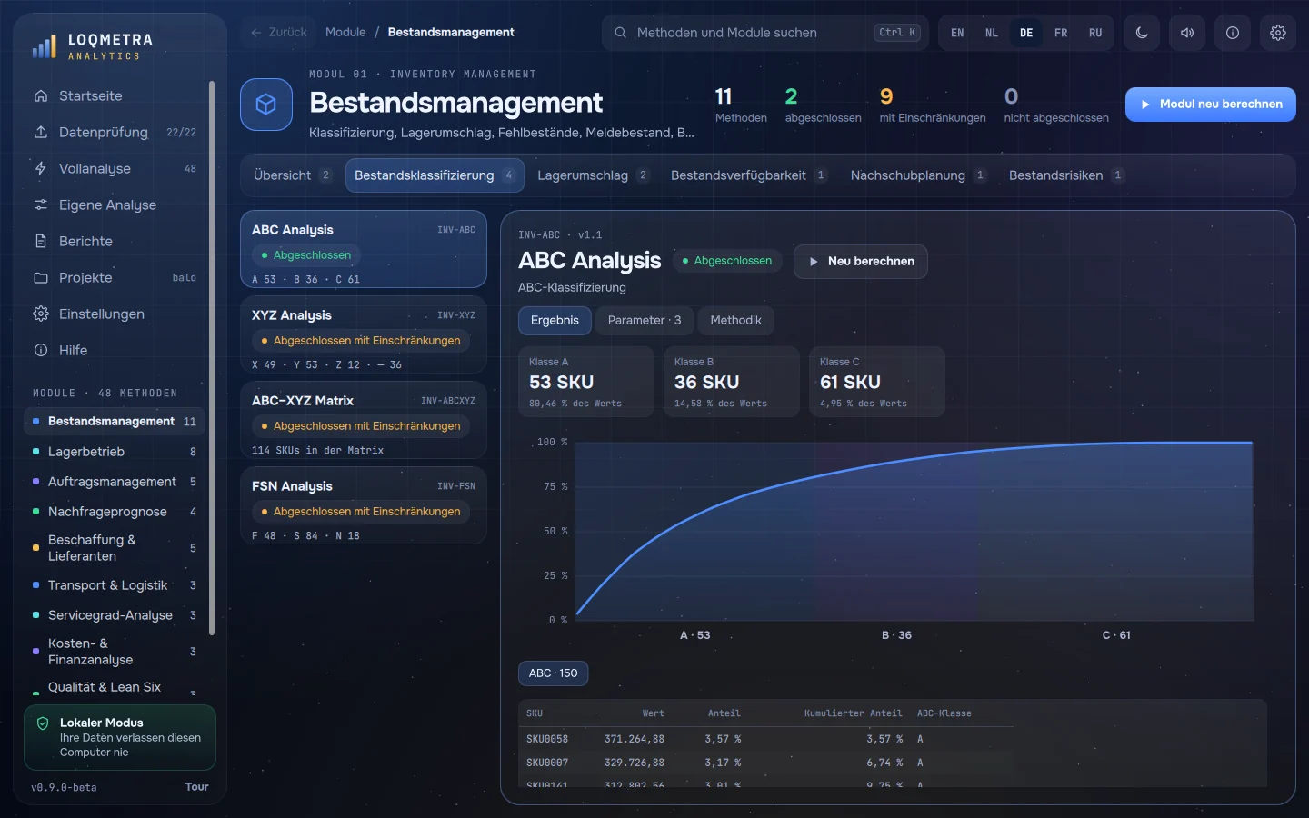
Task: Start the Tour link in the sidebar footer
Action: pyautogui.click(x=197, y=787)
